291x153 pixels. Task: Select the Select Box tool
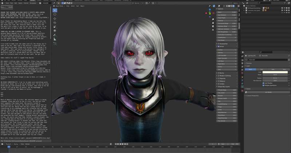coord(55,11)
